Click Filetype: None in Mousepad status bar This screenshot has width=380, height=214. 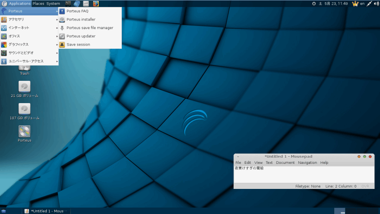[308, 186]
